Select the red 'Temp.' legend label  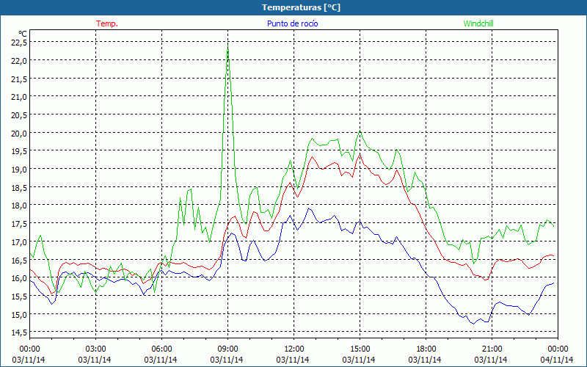107,23
